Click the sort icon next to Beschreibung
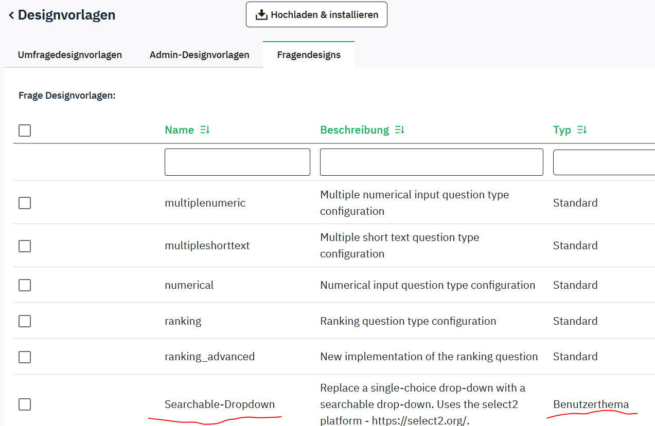 tap(399, 130)
